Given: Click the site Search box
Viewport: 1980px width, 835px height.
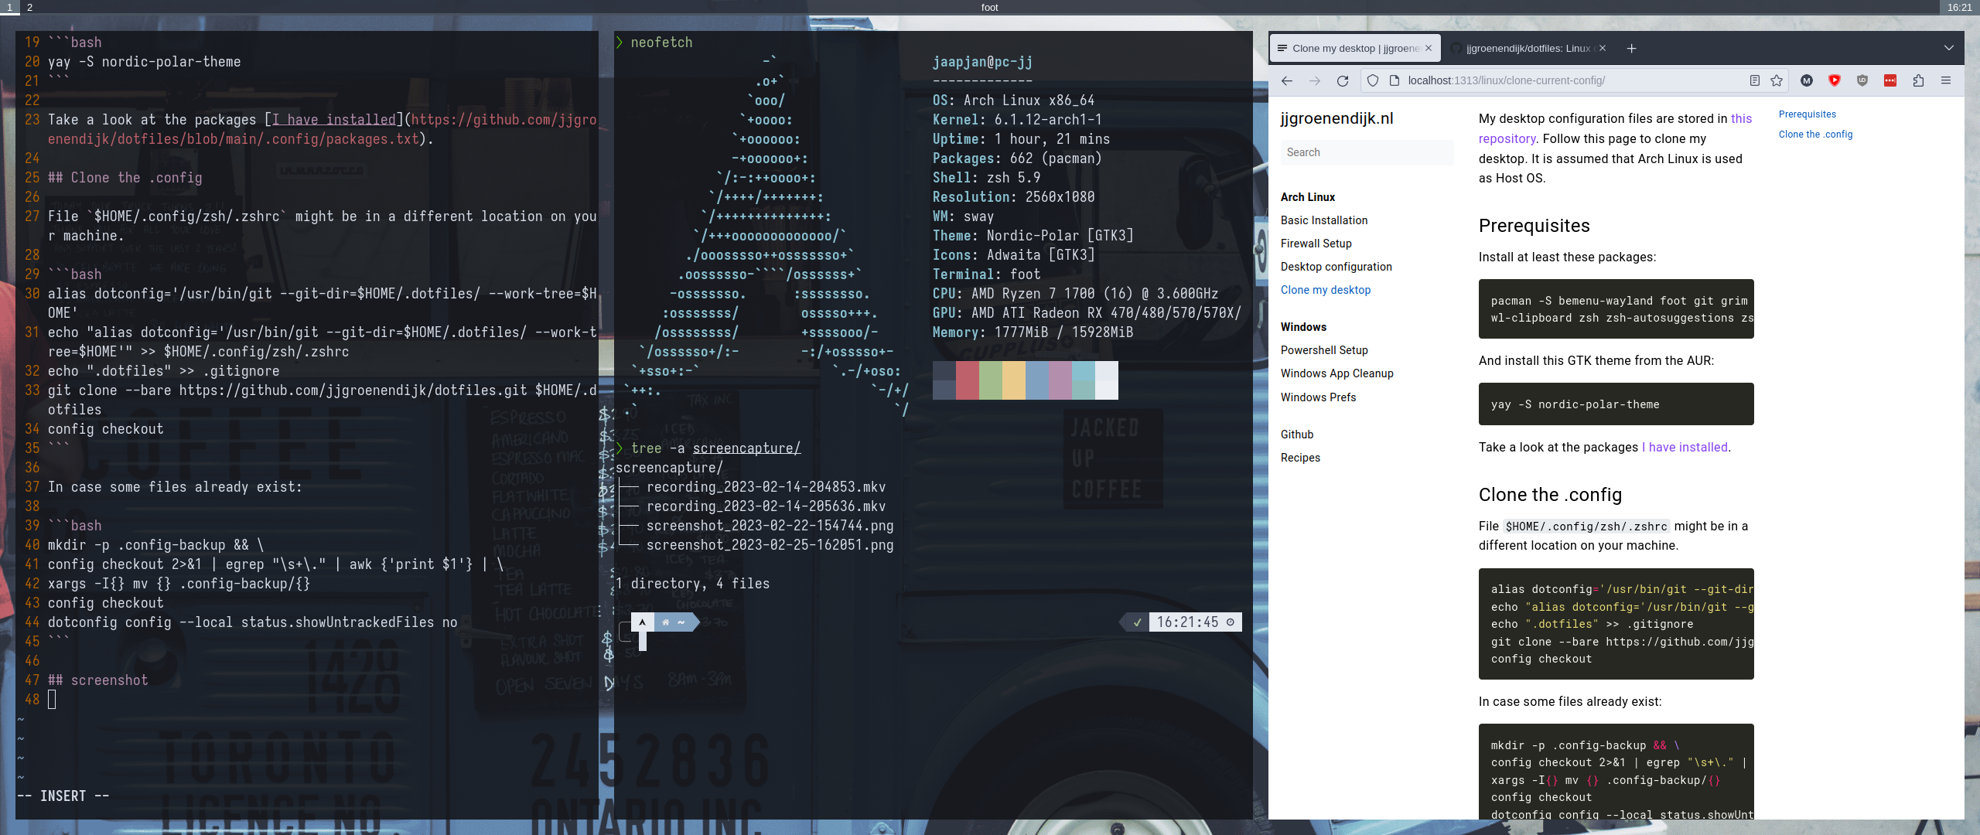Looking at the screenshot, I should [x=1367, y=152].
